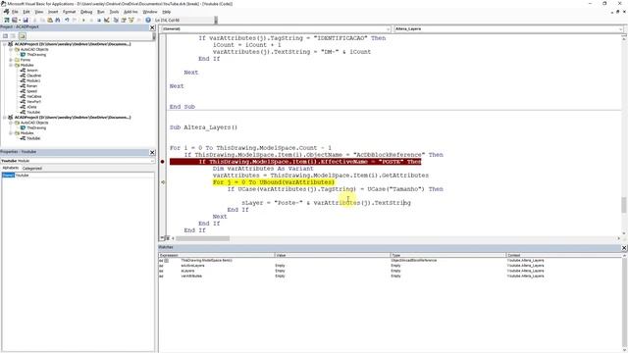Select the Amorin module
Screen dimensions: 628x353
pyautogui.click(x=32, y=70)
